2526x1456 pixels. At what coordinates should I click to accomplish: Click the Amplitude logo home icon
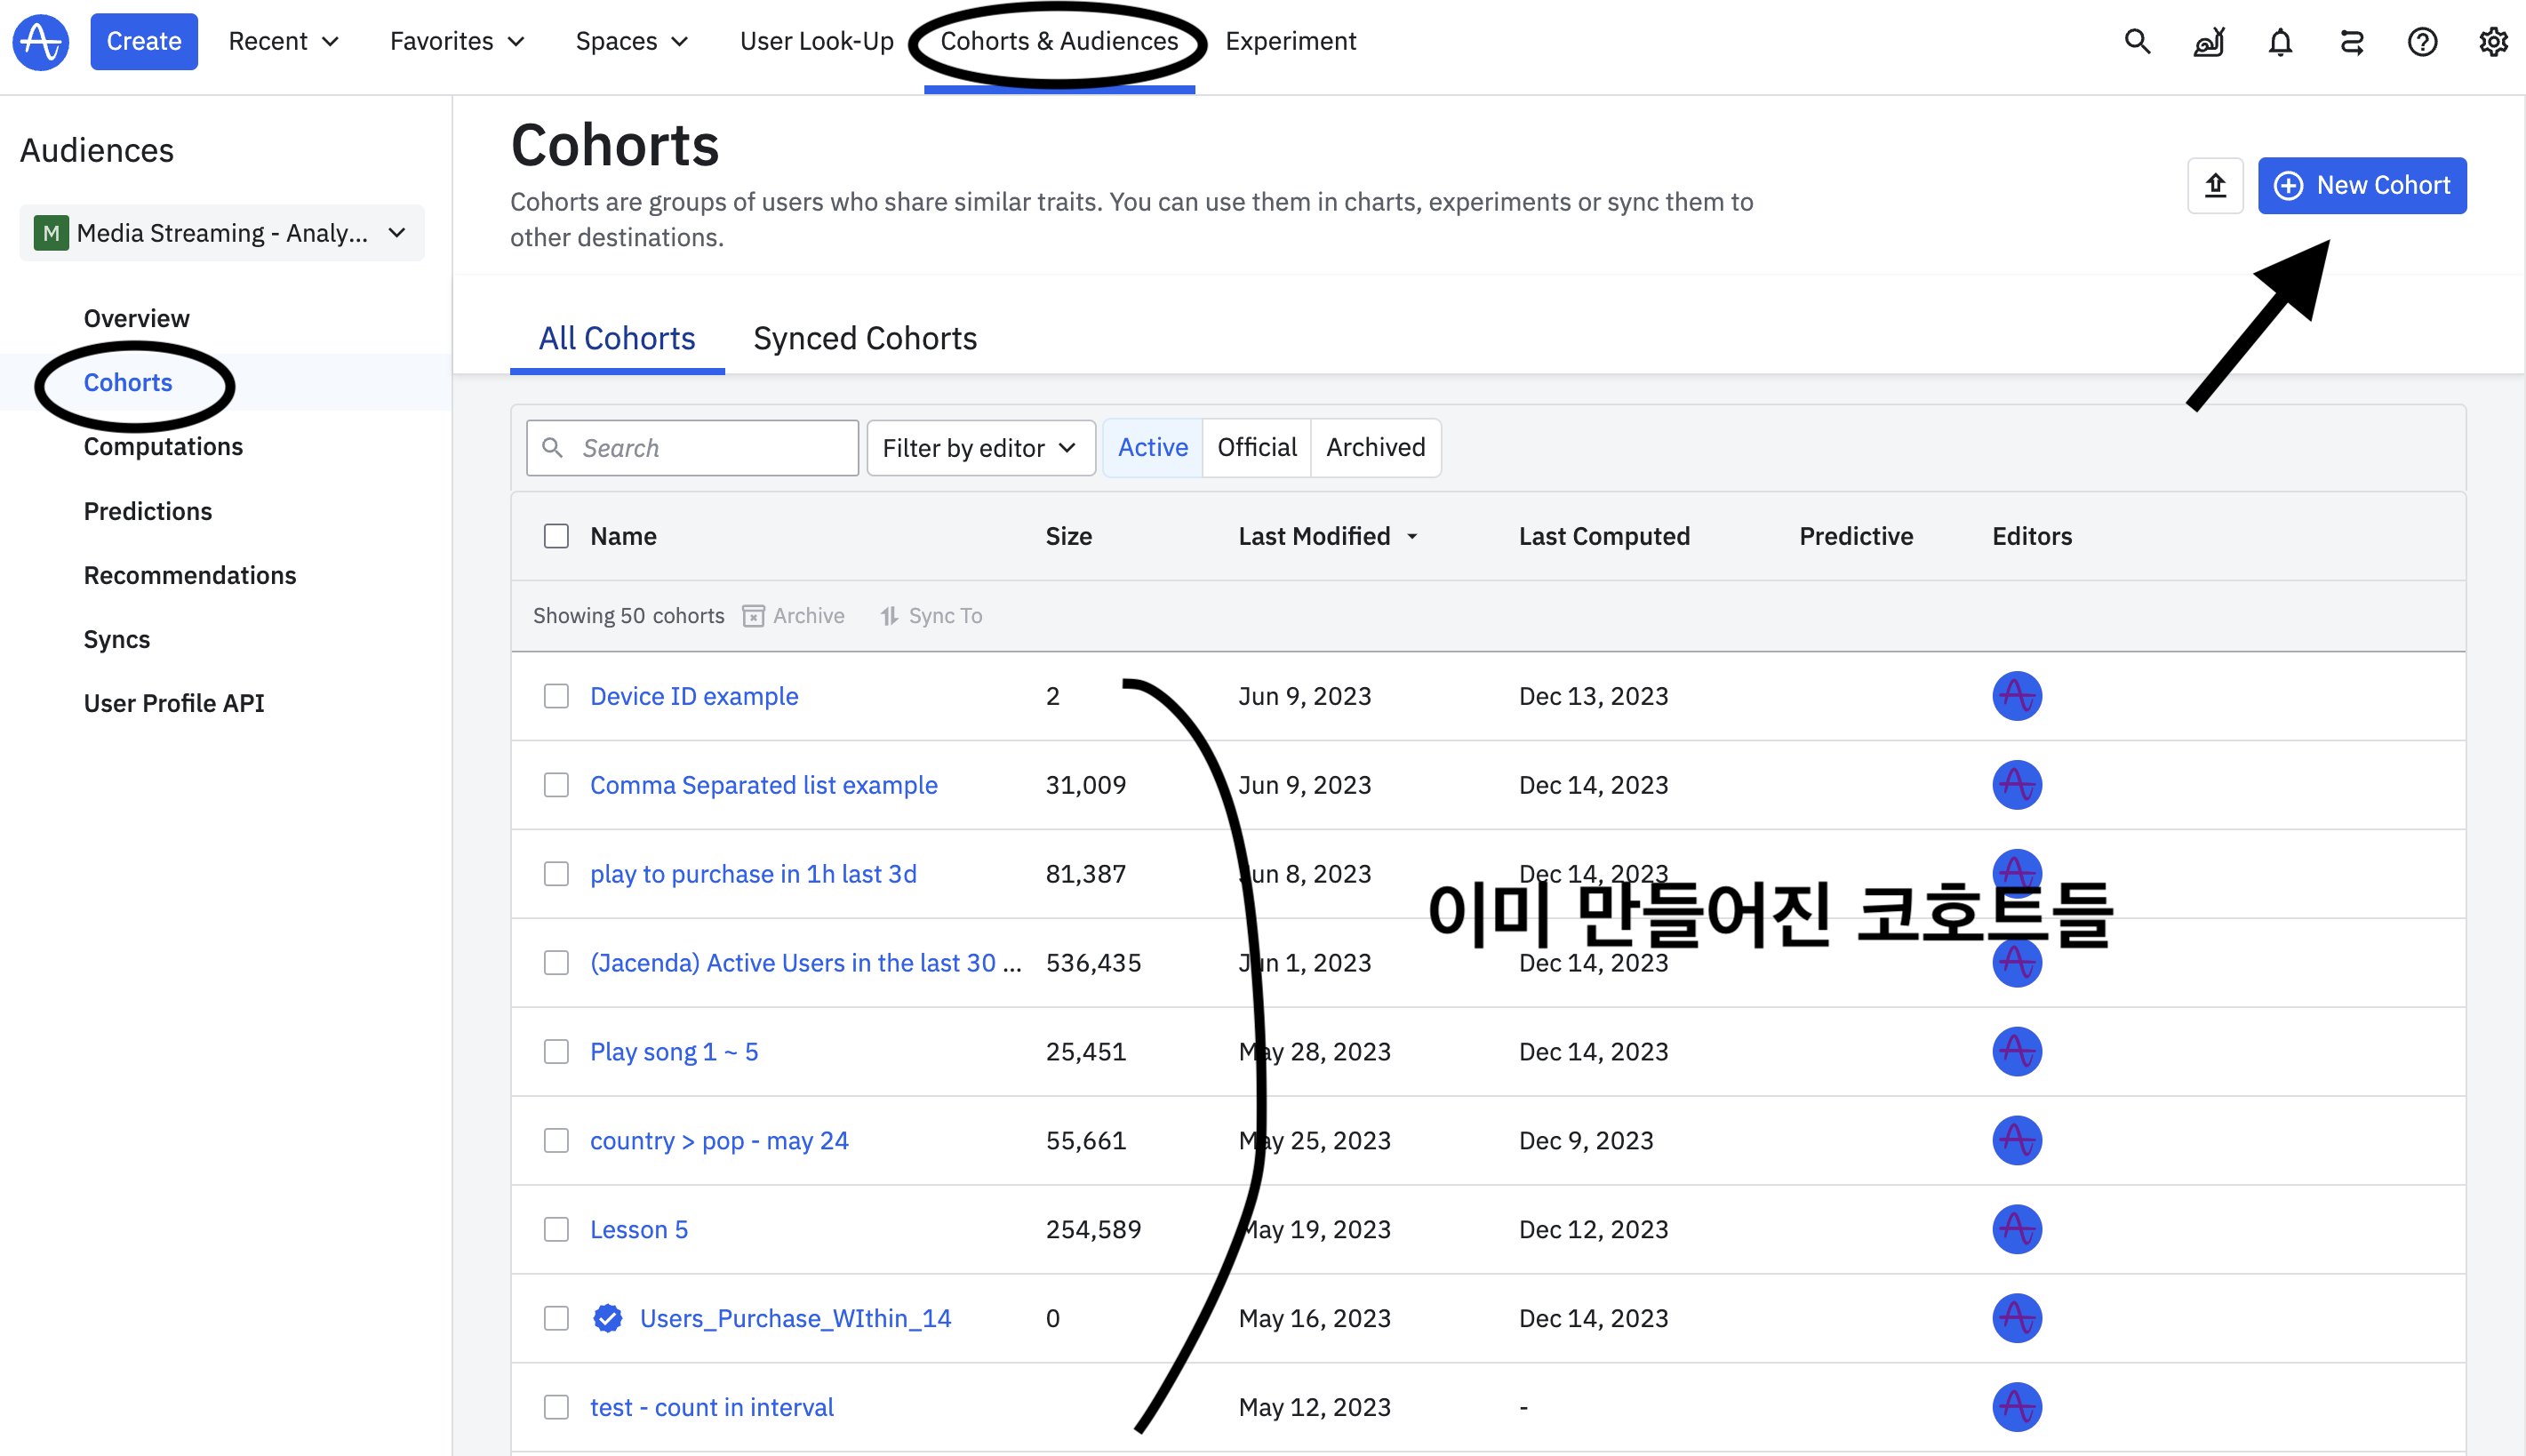41,42
